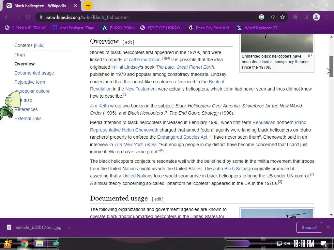Toggle the browser side panel icon
Image resolution: width=334 pixels, height=250 pixels.
tap(306, 17)
